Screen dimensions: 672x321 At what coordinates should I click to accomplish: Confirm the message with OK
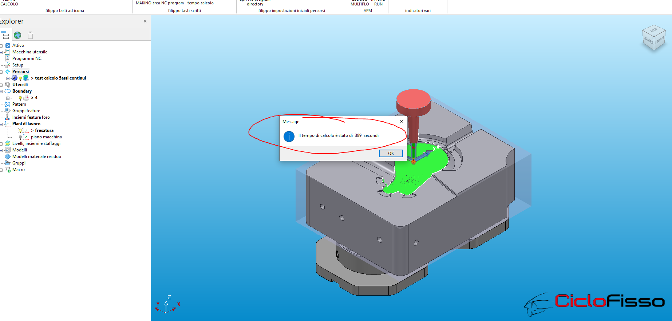pyautogui.click(x=391, y=154)
